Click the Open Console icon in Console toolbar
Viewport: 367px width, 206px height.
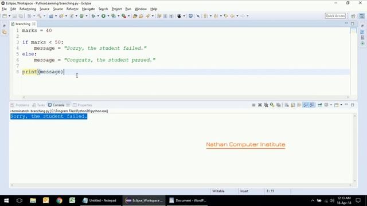coord(337,105)
